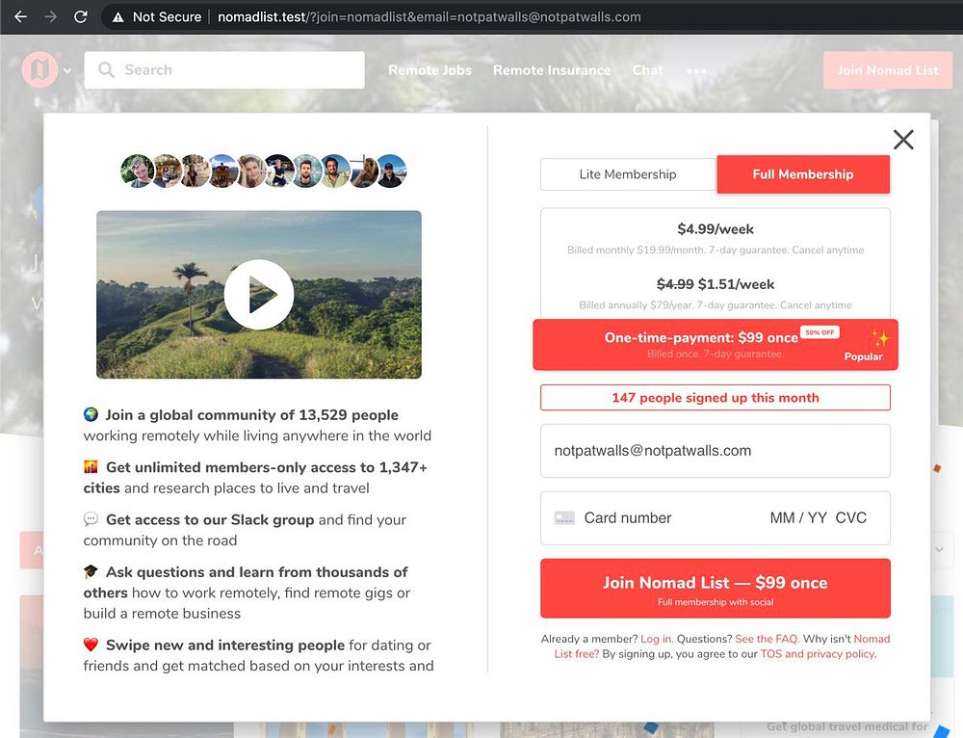Click the browser forward arrow
The height and width of the screenshot is (738, 963).
coord(50,16)
